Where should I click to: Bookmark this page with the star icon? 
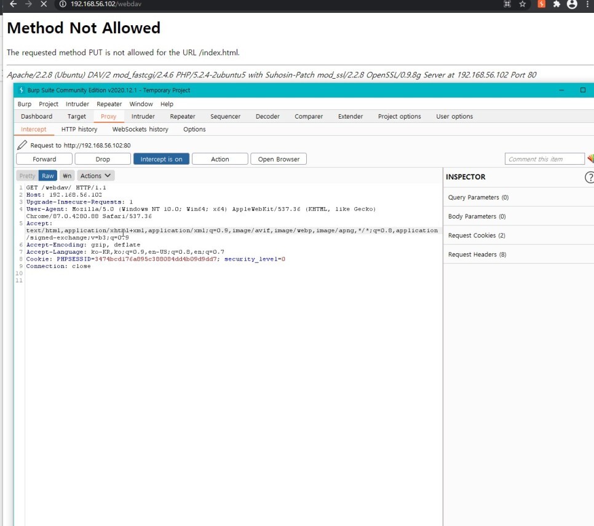[523, 4]
